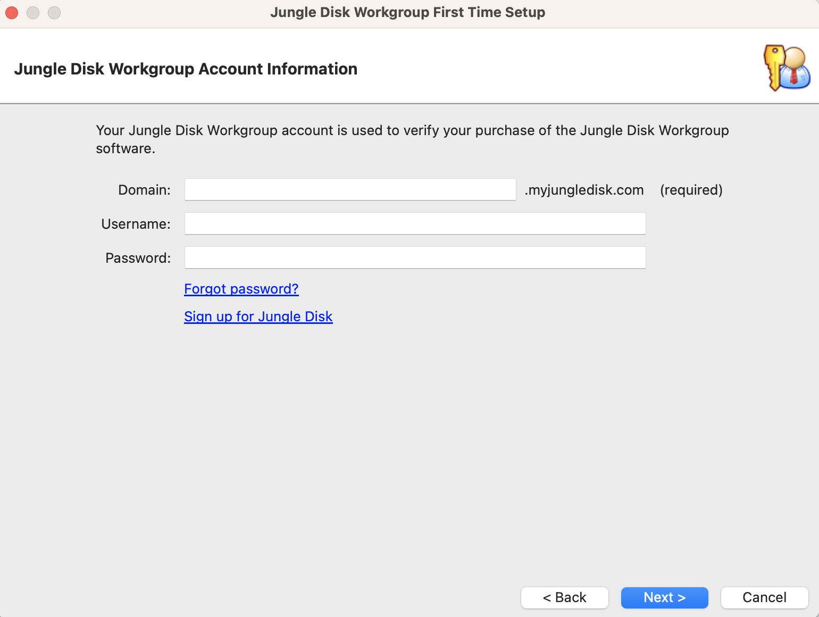Image resolution: width=819 pixels, height=617 pixels.
Task: Close the setup window with red button
Action: [12, 12]
